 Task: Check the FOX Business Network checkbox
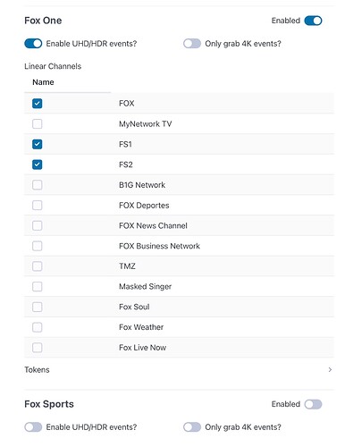(38, 246)
